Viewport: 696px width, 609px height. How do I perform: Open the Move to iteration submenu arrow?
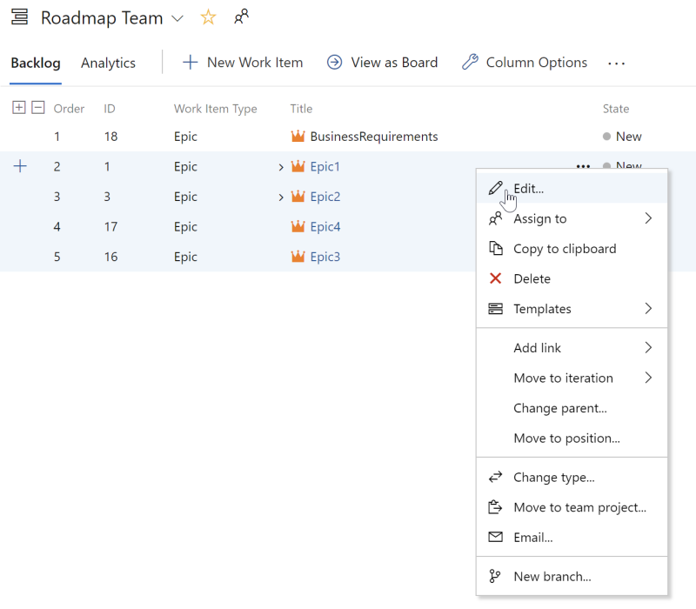click(x=647, y=378)
